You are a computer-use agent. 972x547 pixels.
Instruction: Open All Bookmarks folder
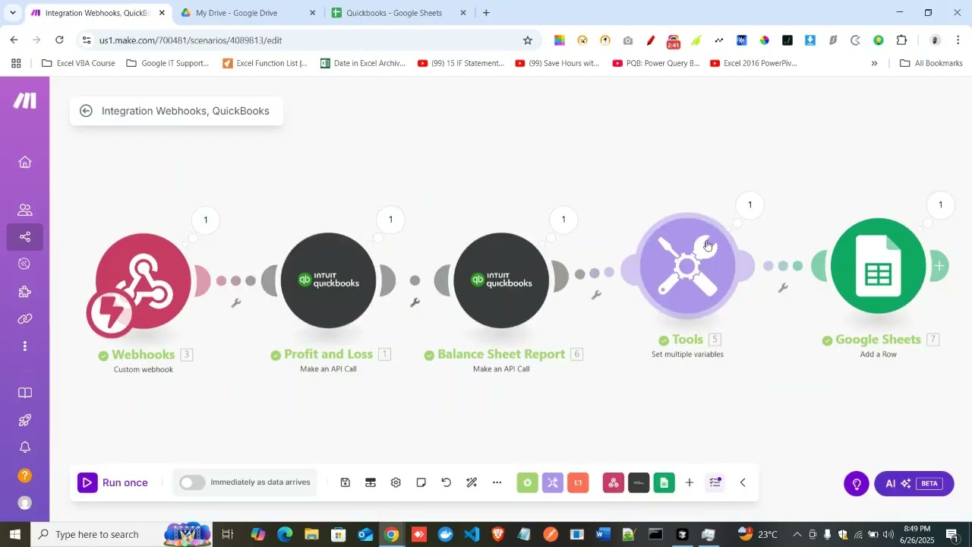coord(931,63)
